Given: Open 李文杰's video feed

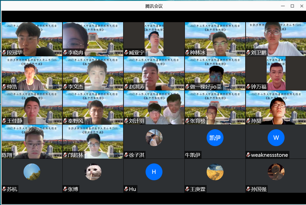Looking at the screenshot, I should (x=93, y=73).
